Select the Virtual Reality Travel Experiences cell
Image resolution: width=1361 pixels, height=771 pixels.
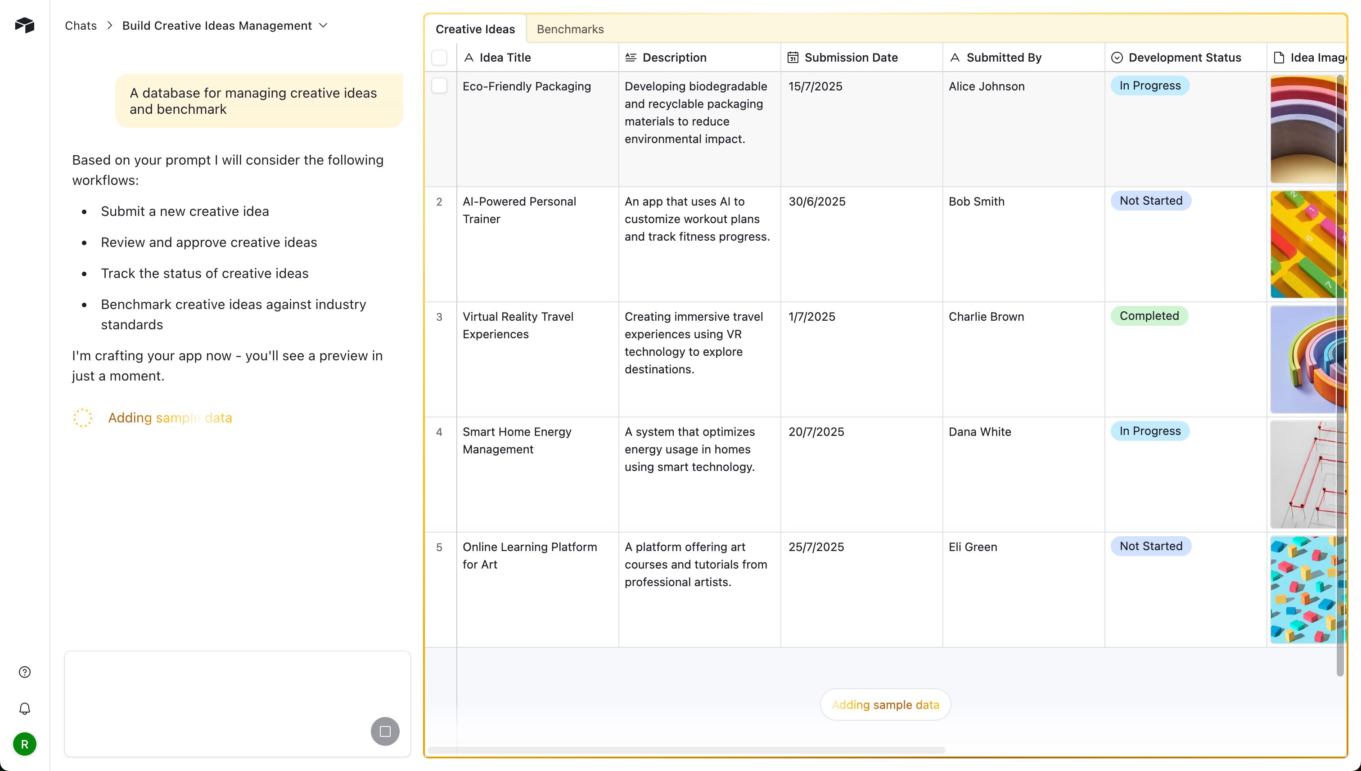[538, 359]
